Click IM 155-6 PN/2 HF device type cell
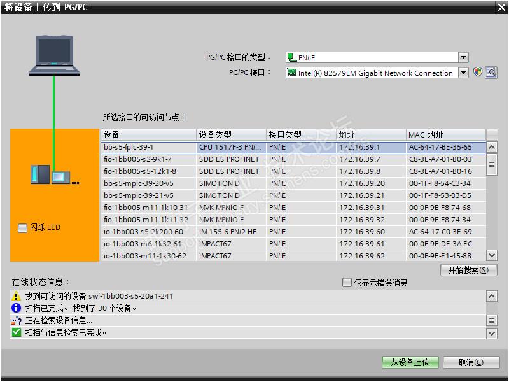Viewport: 509px width, 382px height. (231, 232)
